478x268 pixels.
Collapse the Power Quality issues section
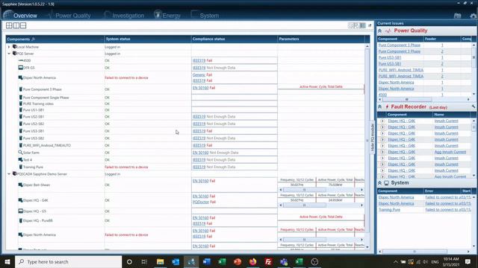tap(380, 31)
